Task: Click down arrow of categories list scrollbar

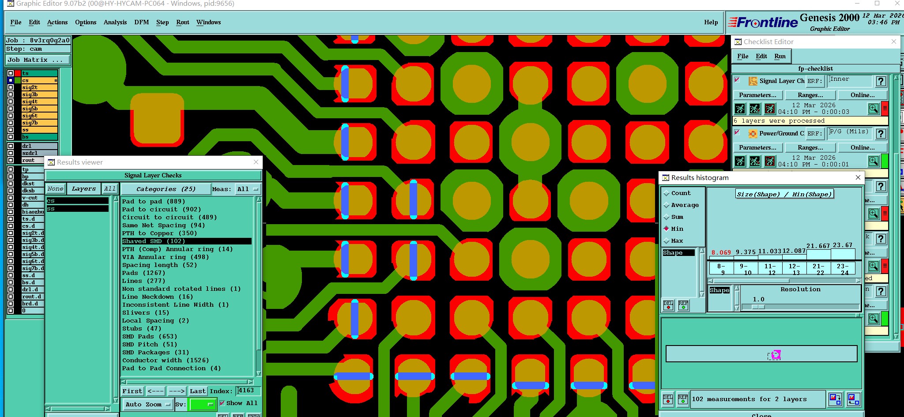Action: tap(259, 373)
